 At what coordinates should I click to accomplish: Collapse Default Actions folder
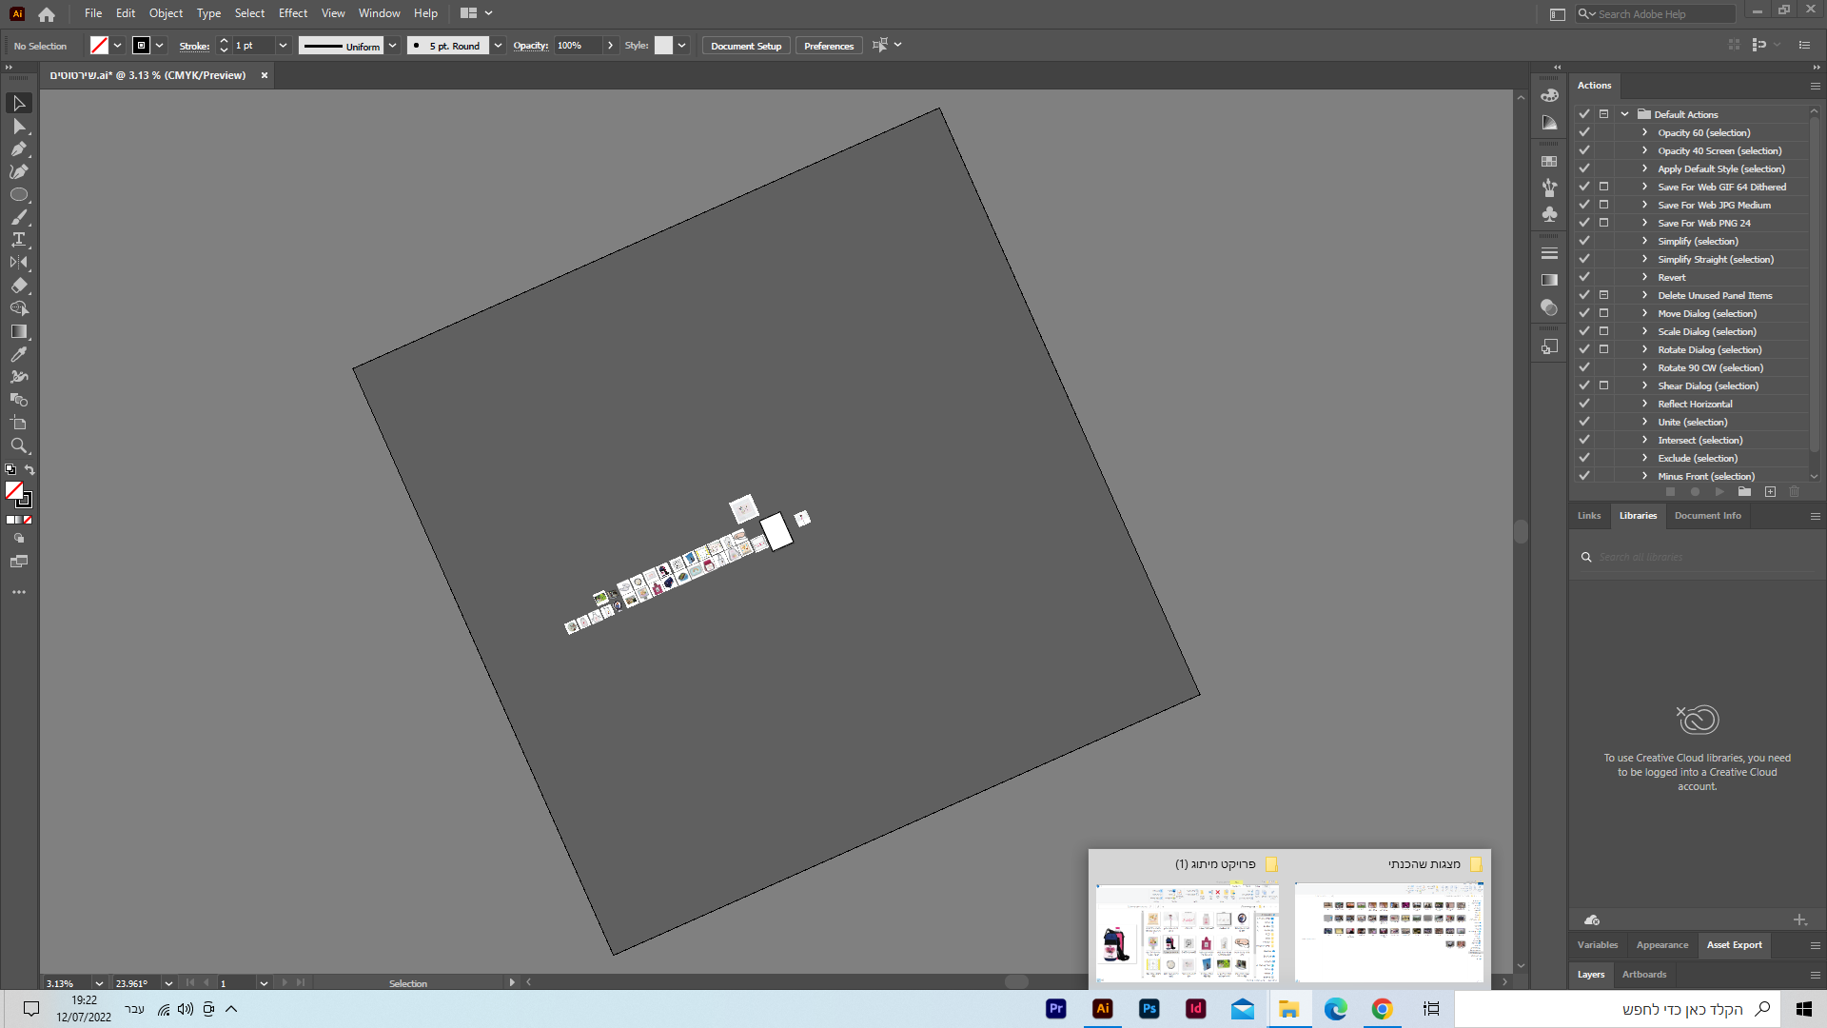point(1625,114)
